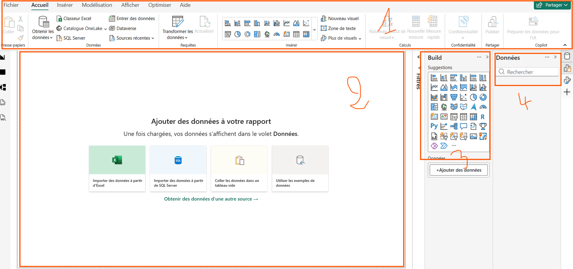Choose the R script visual
Image resolution: width=573 pixels, height=269 pixels.
[x=483, y=117]
